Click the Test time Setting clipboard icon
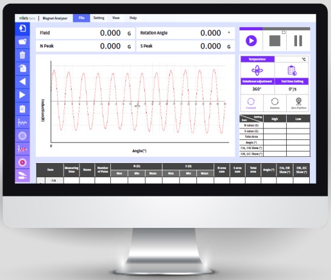 [x=292, y=70]
